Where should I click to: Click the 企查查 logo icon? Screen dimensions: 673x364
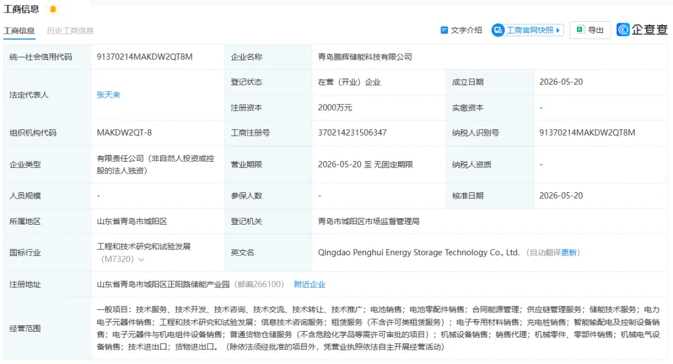(x=623, y=29)
